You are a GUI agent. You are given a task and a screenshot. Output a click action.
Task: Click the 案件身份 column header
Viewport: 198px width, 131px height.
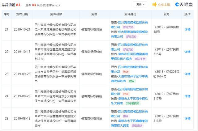130,14
